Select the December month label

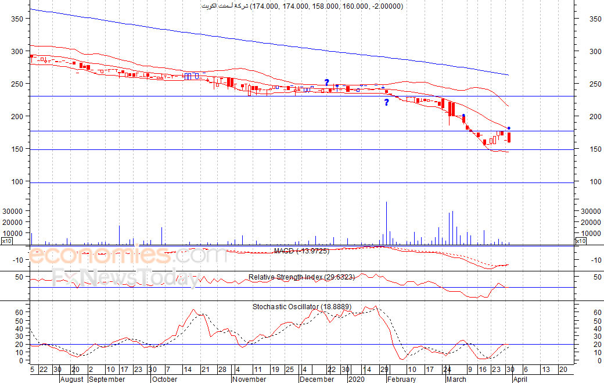pyautogui.click(x=317, y=379)
